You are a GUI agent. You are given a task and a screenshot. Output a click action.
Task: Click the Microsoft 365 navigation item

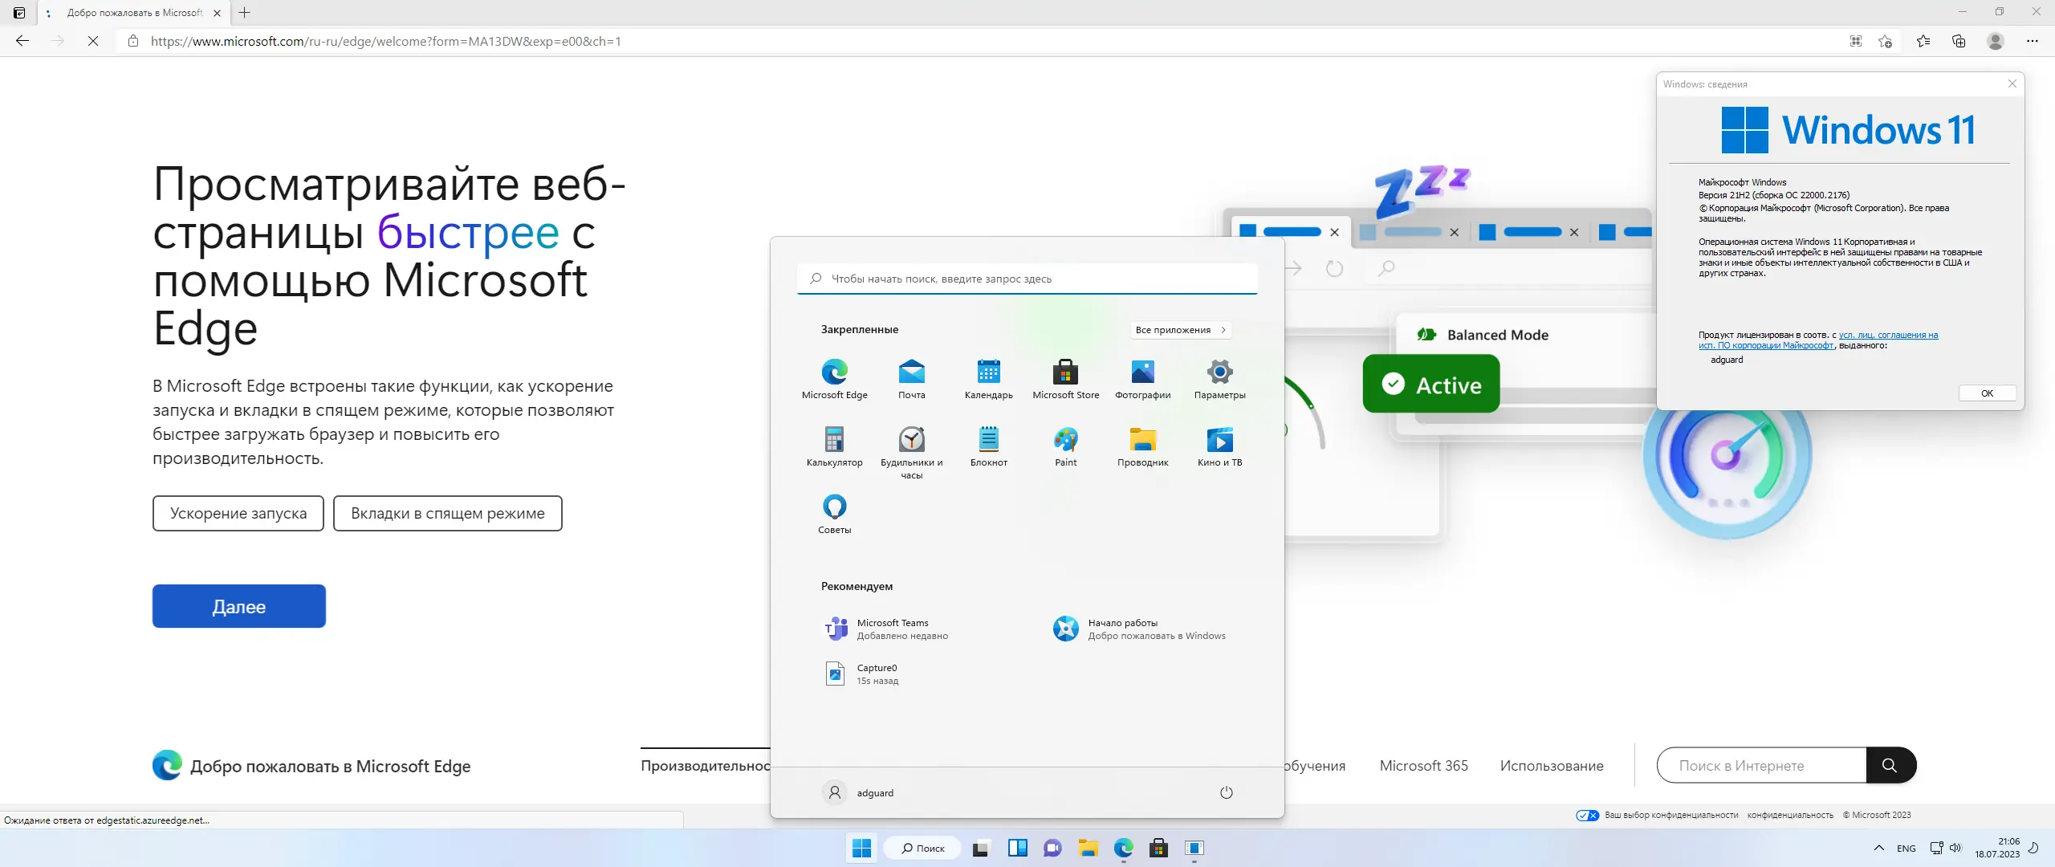[1422, 765]
